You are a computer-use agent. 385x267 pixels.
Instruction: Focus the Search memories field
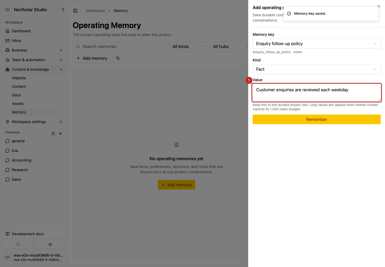coord(120,46)
